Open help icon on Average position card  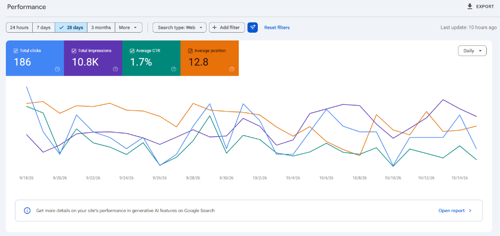[x=232, y=69]
